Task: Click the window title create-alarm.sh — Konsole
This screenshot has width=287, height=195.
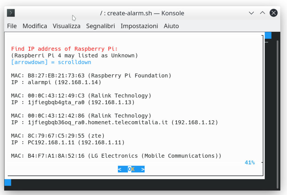Action: pyautogui.click(x=142, y=13)
